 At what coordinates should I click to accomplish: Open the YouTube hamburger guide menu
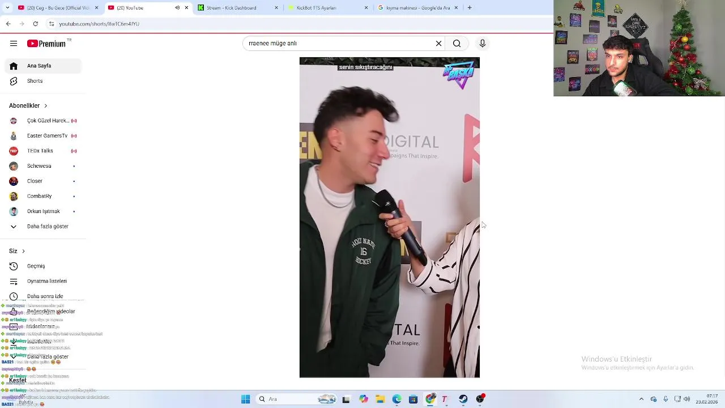tap(14, 44)
